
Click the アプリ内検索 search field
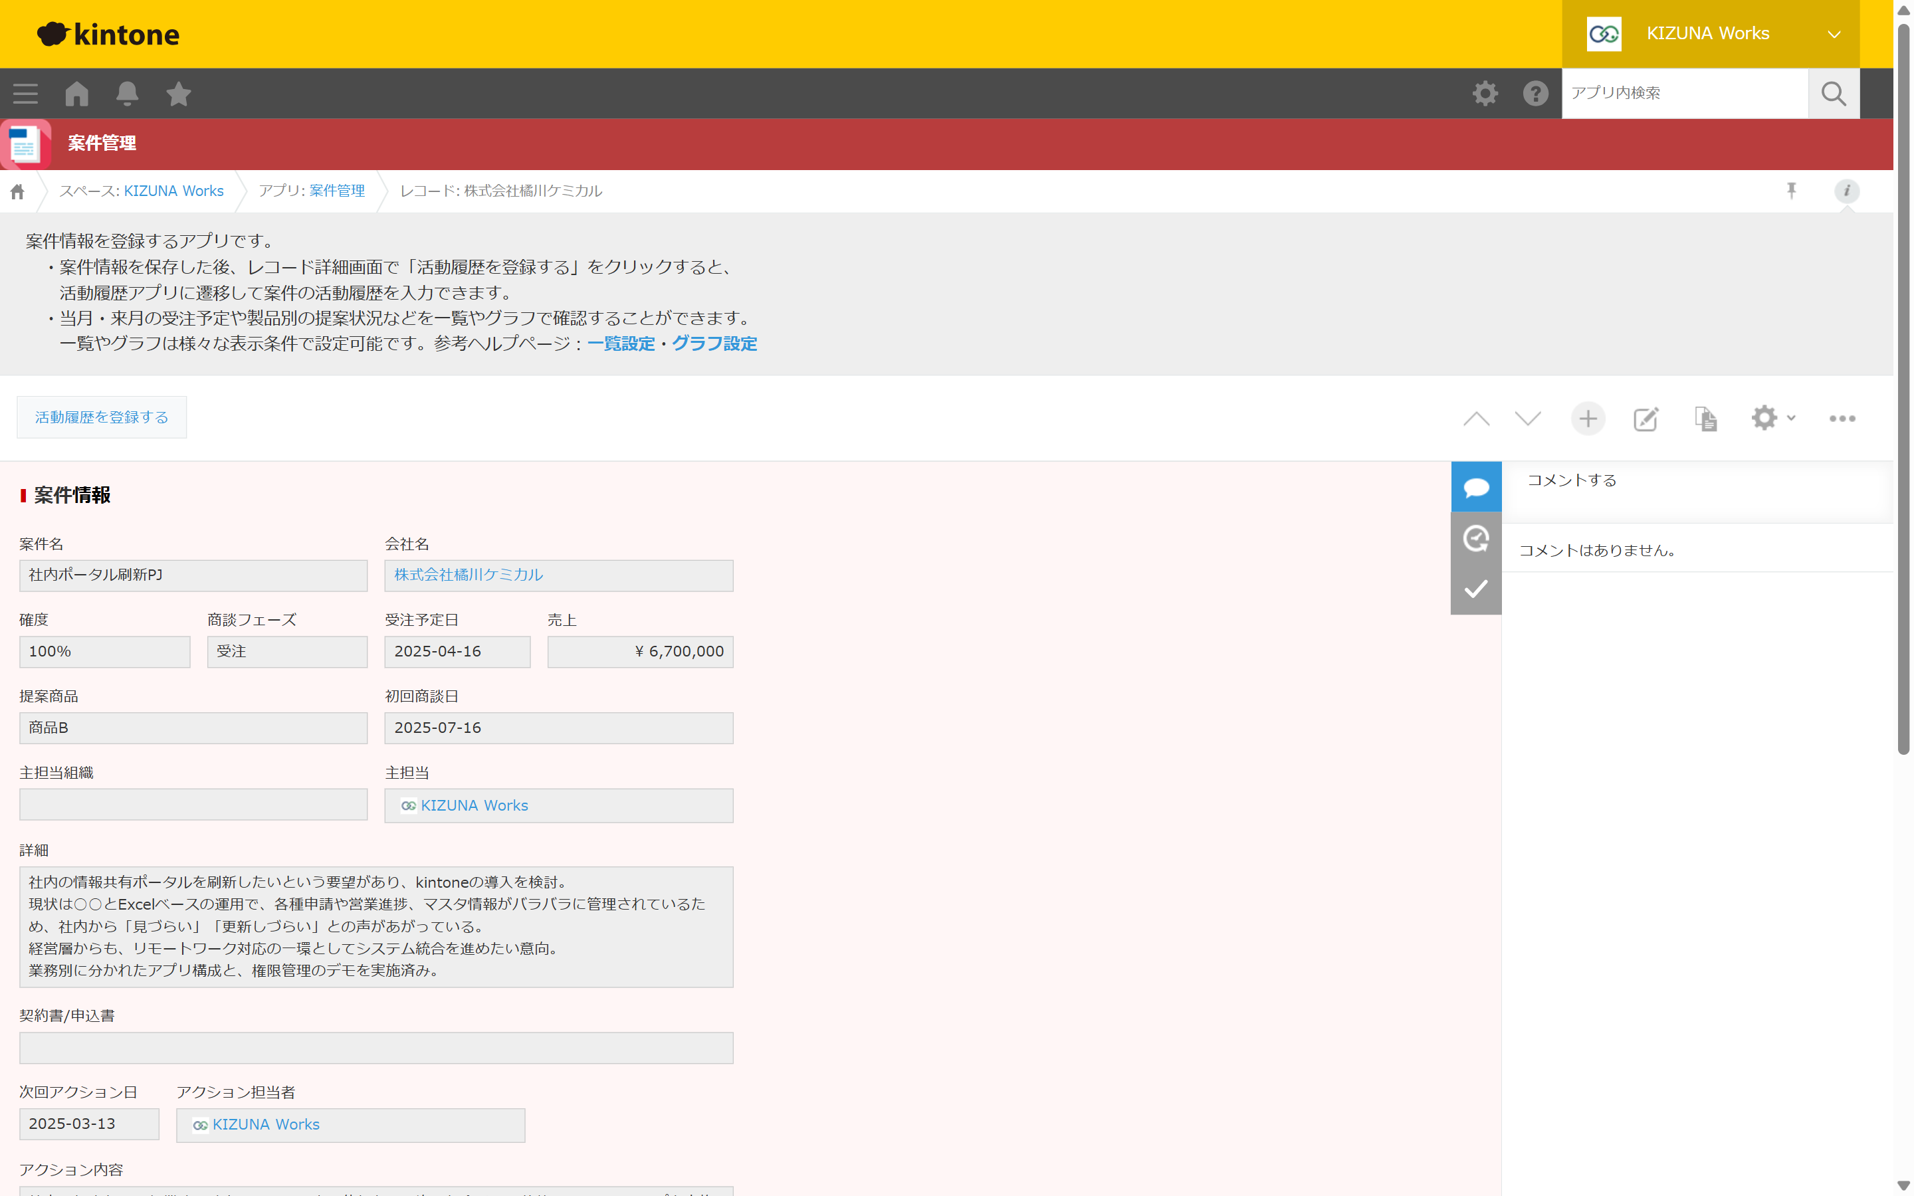pos(1685,93)
